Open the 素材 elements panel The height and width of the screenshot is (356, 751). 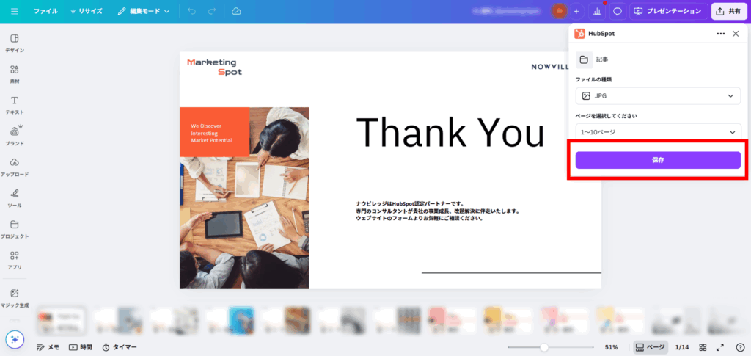point(15,74)
